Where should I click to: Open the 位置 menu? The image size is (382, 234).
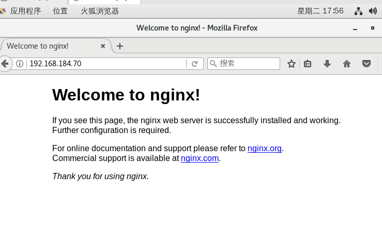[60, 11]
